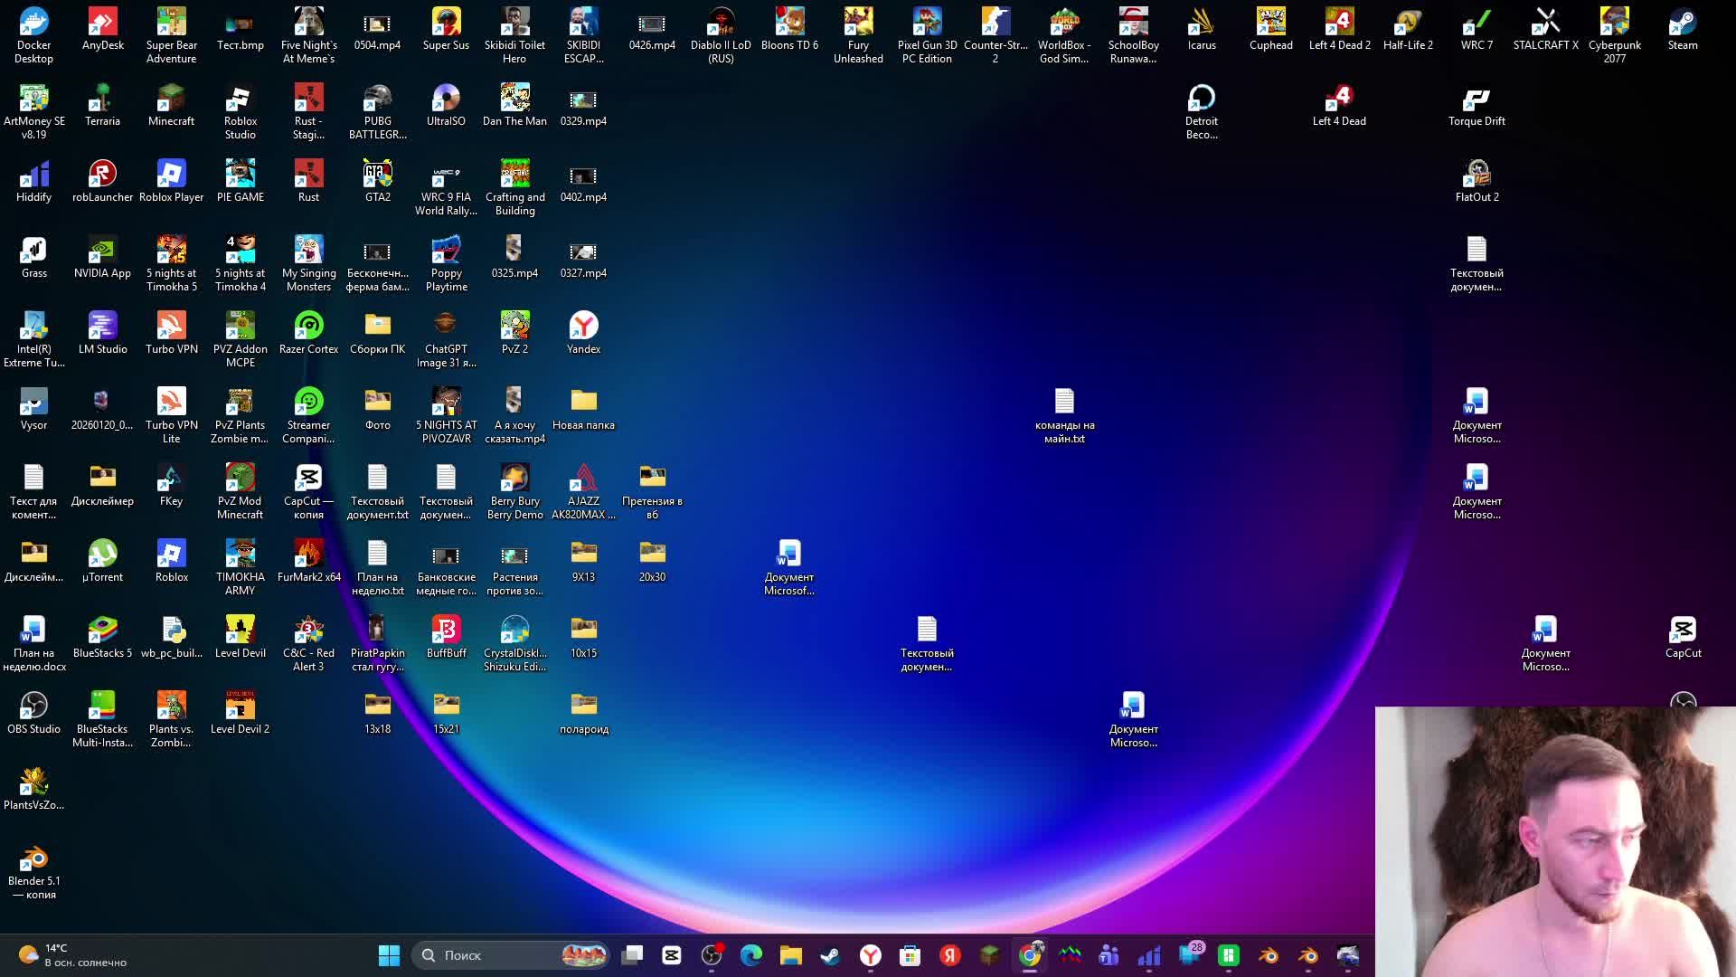Open Microsoft Store from the taskbar

click(910, 955)
